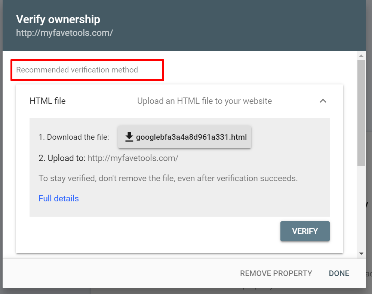Click the Recommended verification method label

[x=77, y=70]
